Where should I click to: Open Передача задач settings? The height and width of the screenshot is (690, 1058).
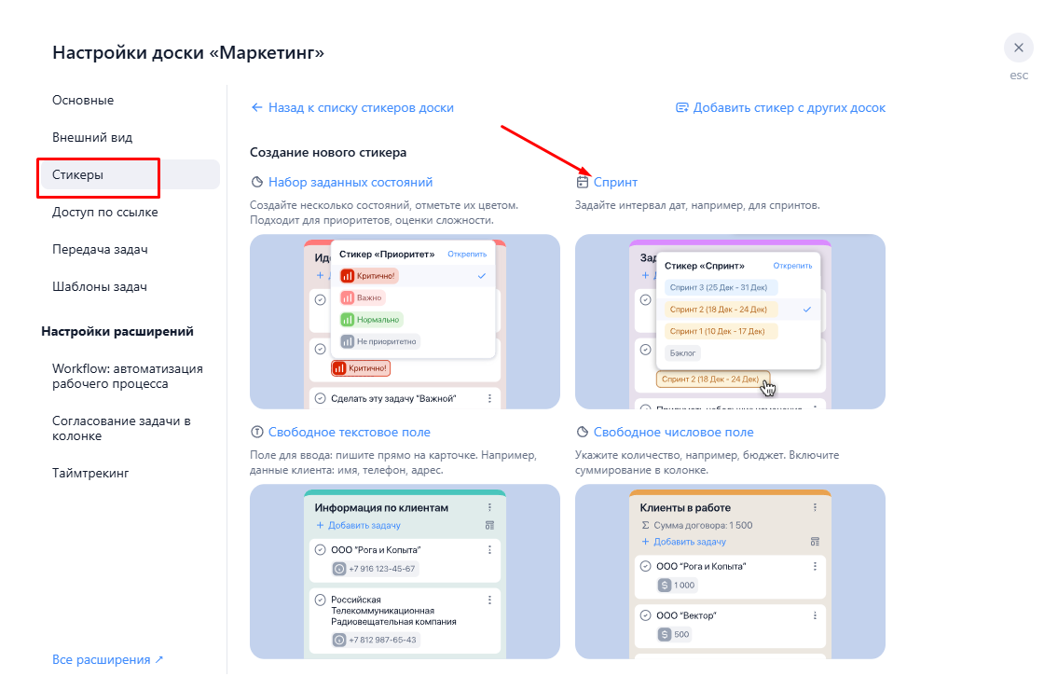coord(100,249)
